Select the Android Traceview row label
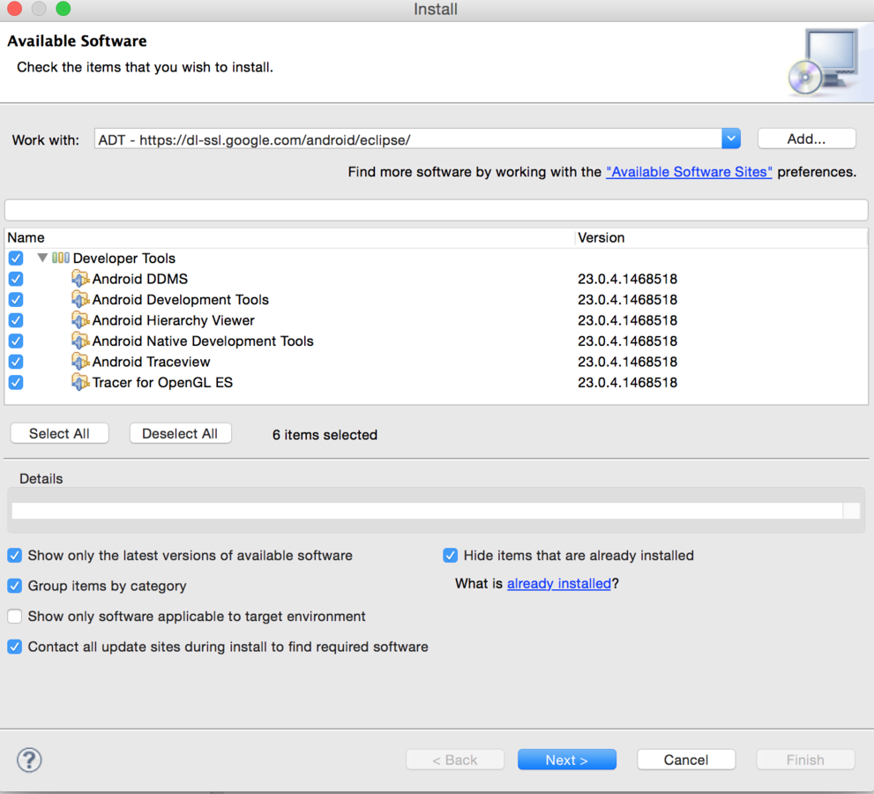The image size is (874, 794). tap(151, 362)
